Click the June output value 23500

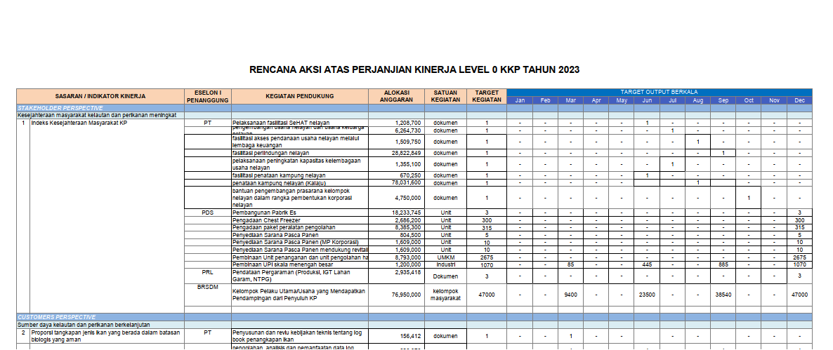[x=647, y=295]
